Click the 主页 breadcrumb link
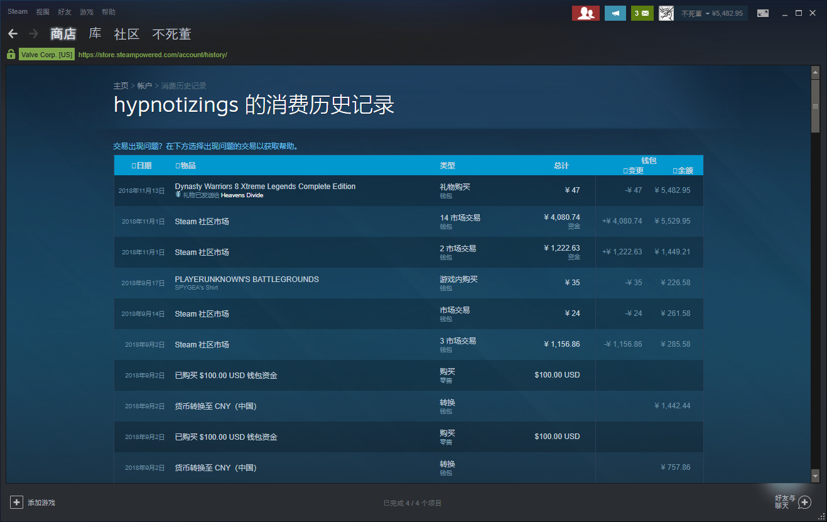 click(x=121, y=85)
